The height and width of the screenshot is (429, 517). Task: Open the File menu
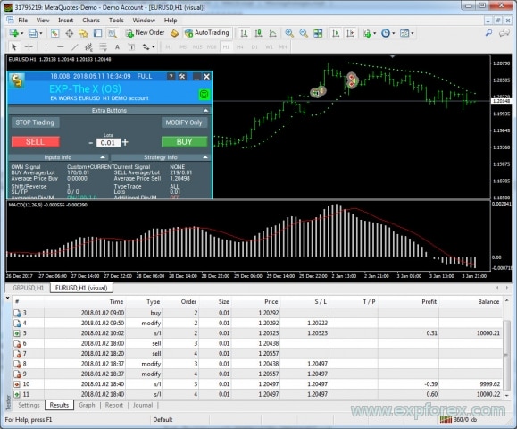(x=22, y=21)
